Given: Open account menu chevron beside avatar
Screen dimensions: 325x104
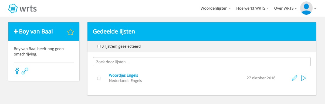Looking at the screenshot, I should (315, 9).
